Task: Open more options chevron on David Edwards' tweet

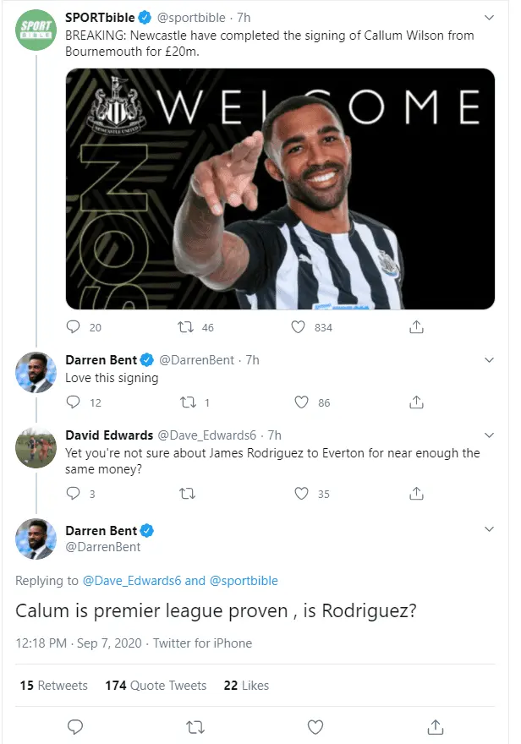Action: pyautogui.click(x=489, y=436)
